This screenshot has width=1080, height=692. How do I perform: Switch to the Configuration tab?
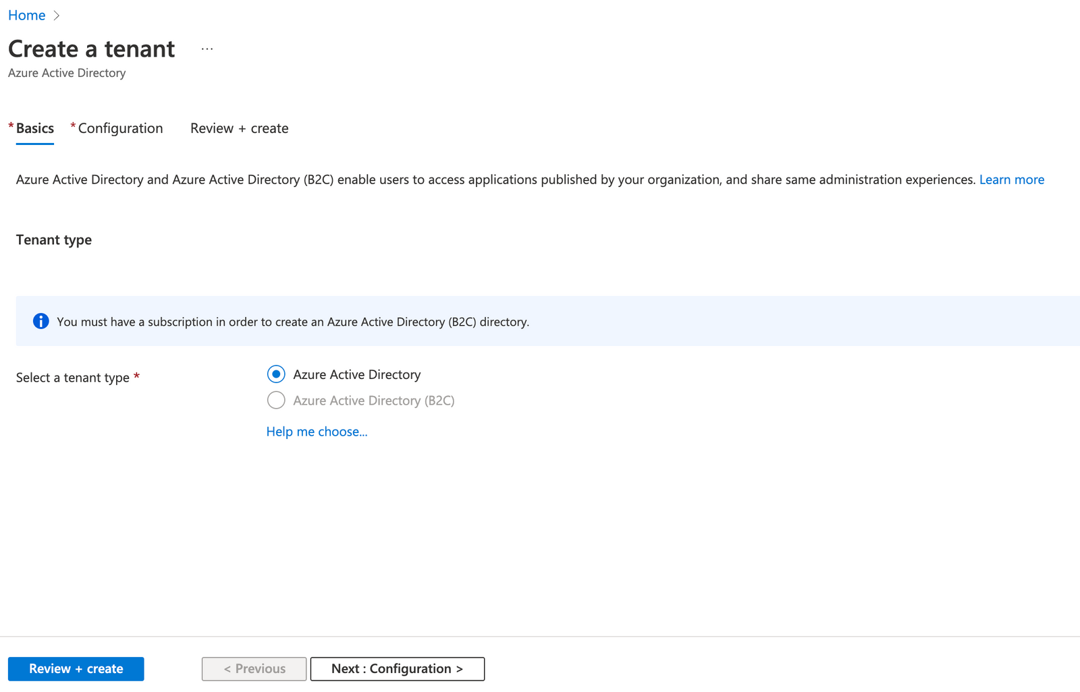click(x=120, y=128)
